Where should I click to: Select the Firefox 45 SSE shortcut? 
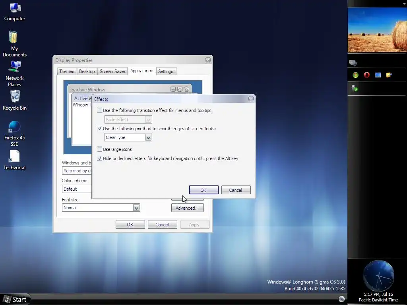click(x=15, y=133)
